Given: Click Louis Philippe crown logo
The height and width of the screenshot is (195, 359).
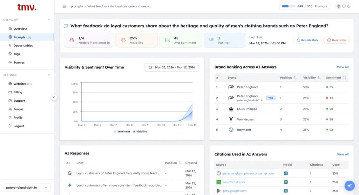Looking at the screenshot, I should point(231,109).
